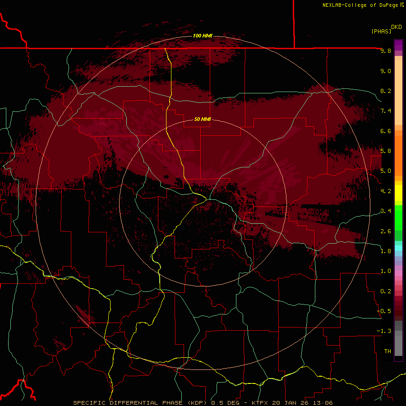
Task: Click the yellow color band of legend
Action: 398,193
